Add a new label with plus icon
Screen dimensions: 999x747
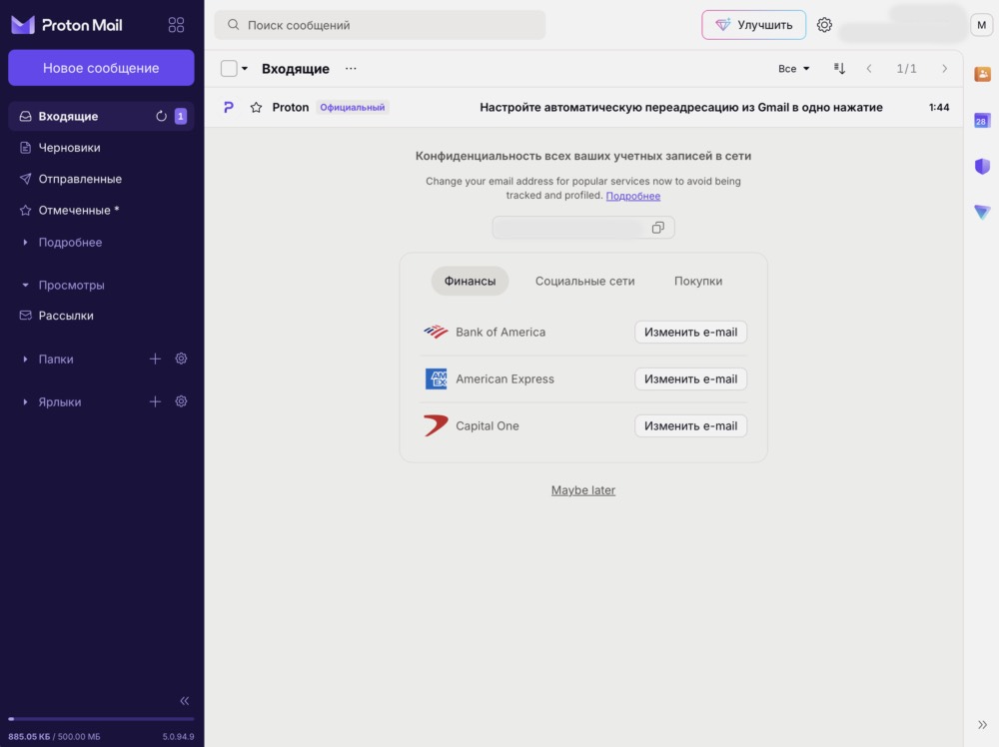point(155,401)
